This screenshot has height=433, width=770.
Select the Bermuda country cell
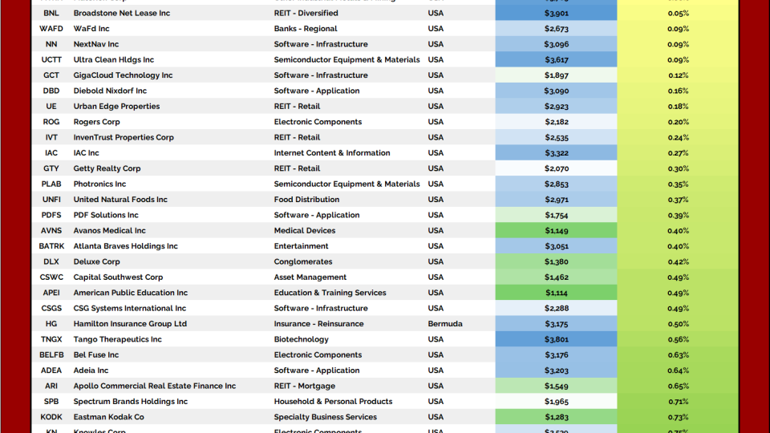(x=445, y=324)
